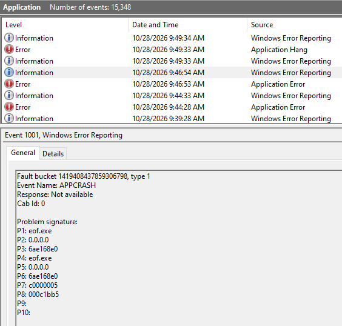Click the Application Hang source cell
This screenshot has height=326, width=342.
point(279,50)
